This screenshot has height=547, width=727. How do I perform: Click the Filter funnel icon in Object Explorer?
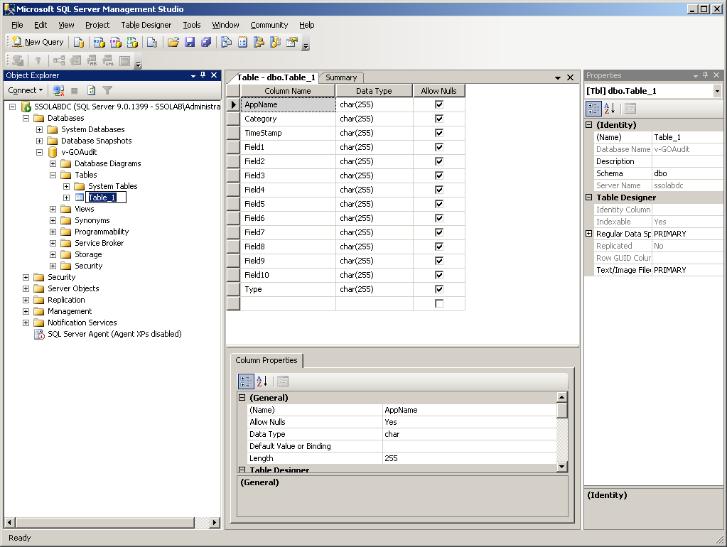pos(107,90)
